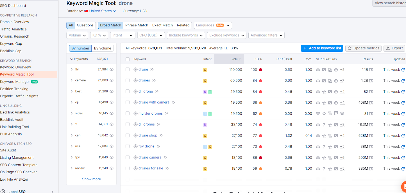The width and height of the screenshot is (406, 193).
Task: Click the Update metrics button
Action: (x=363, y=48)
